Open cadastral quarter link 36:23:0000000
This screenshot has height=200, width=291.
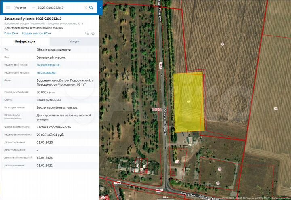click(x=46, y=72)
